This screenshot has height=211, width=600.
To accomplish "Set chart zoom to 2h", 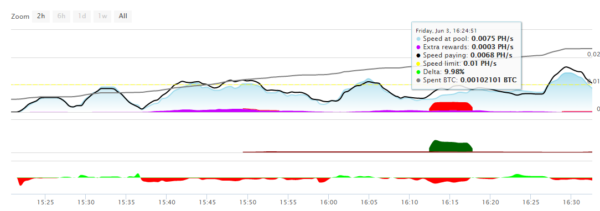I will pos(41,16).
